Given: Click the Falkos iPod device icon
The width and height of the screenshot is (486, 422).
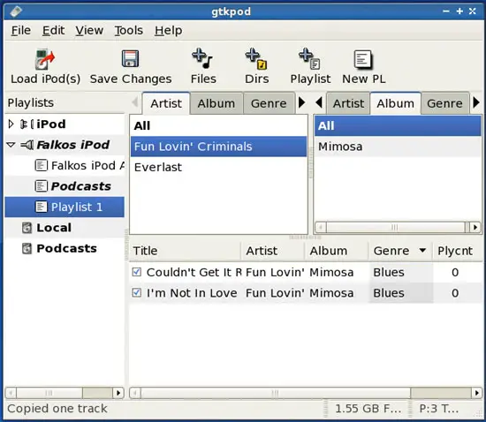Looking at the screenshot, I should (27, 145).
